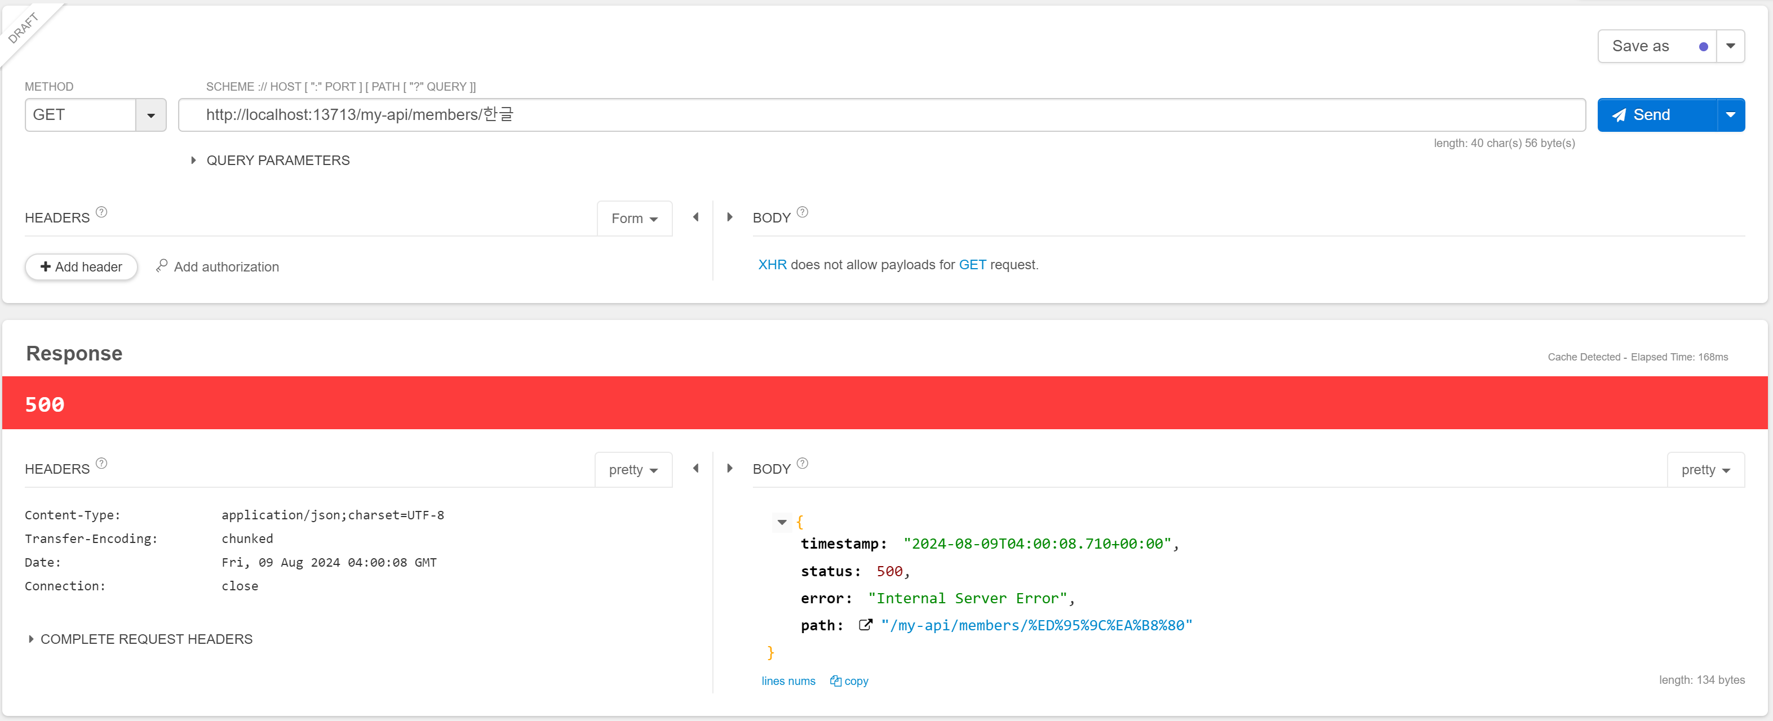Collapse request headers panel with left arrow

[695, 217]
